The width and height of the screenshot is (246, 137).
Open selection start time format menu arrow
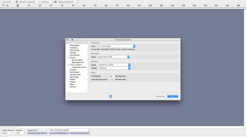coord(68,133)
